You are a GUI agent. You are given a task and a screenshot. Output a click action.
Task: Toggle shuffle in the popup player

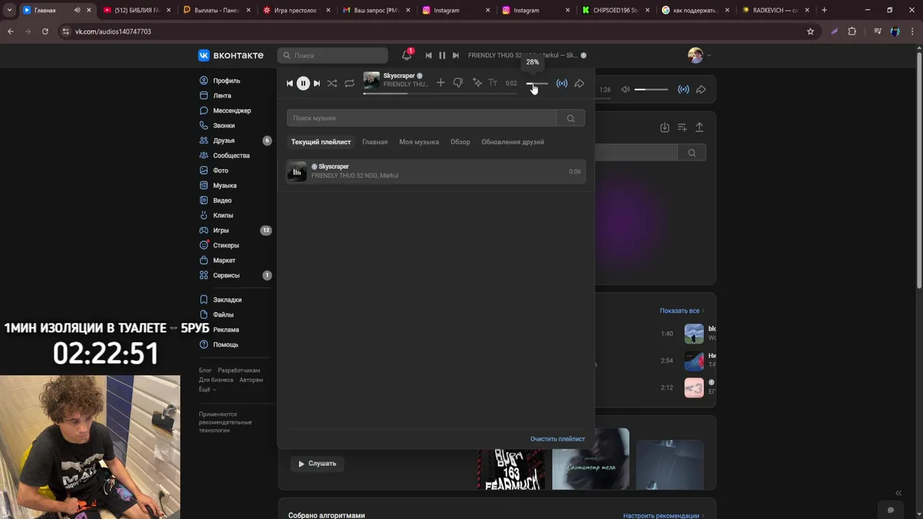pyautogui.click(x=332, y=84)
